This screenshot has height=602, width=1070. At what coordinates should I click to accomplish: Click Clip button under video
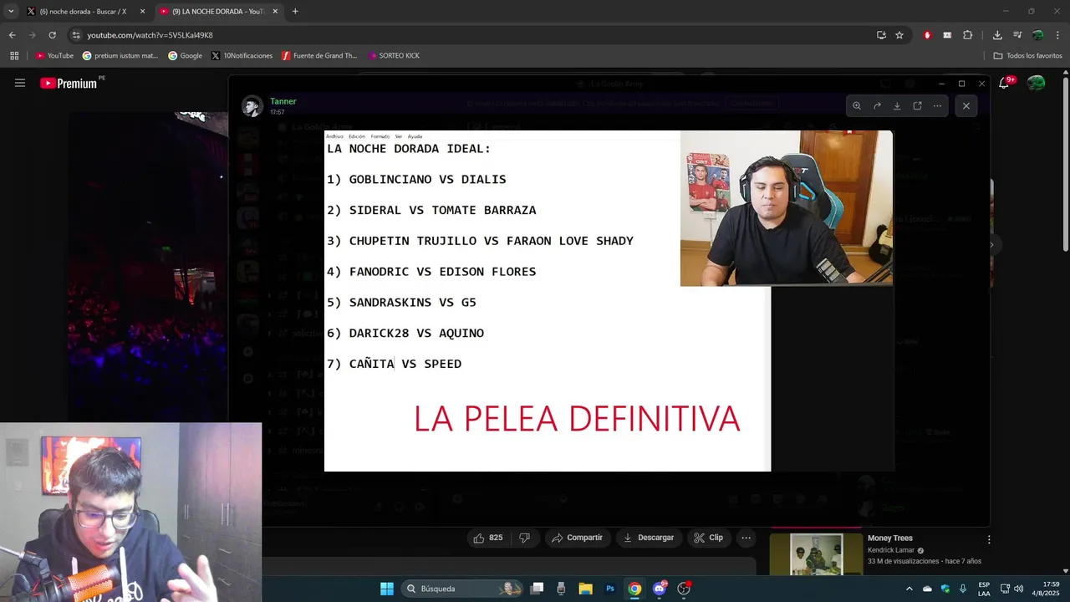[709, 538]
